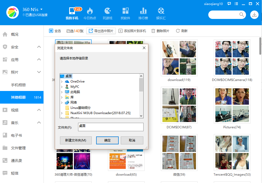The image size is (262, 183).
Task: Select 照片 in the sidebar
Action: click(15, 72)
